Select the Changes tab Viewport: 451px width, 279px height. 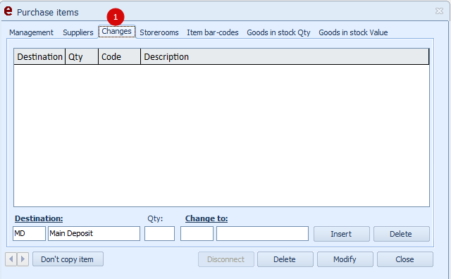tap(117, 31)
